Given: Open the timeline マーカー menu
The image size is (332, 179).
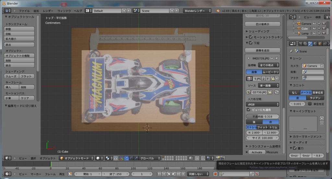Looking at the screenshot, I should coord(36,174).
